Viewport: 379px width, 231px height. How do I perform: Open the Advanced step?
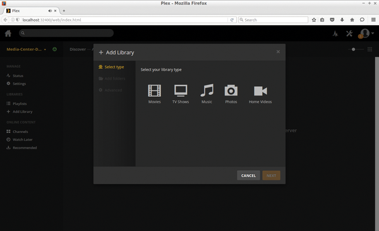click(x=111, y=90)
